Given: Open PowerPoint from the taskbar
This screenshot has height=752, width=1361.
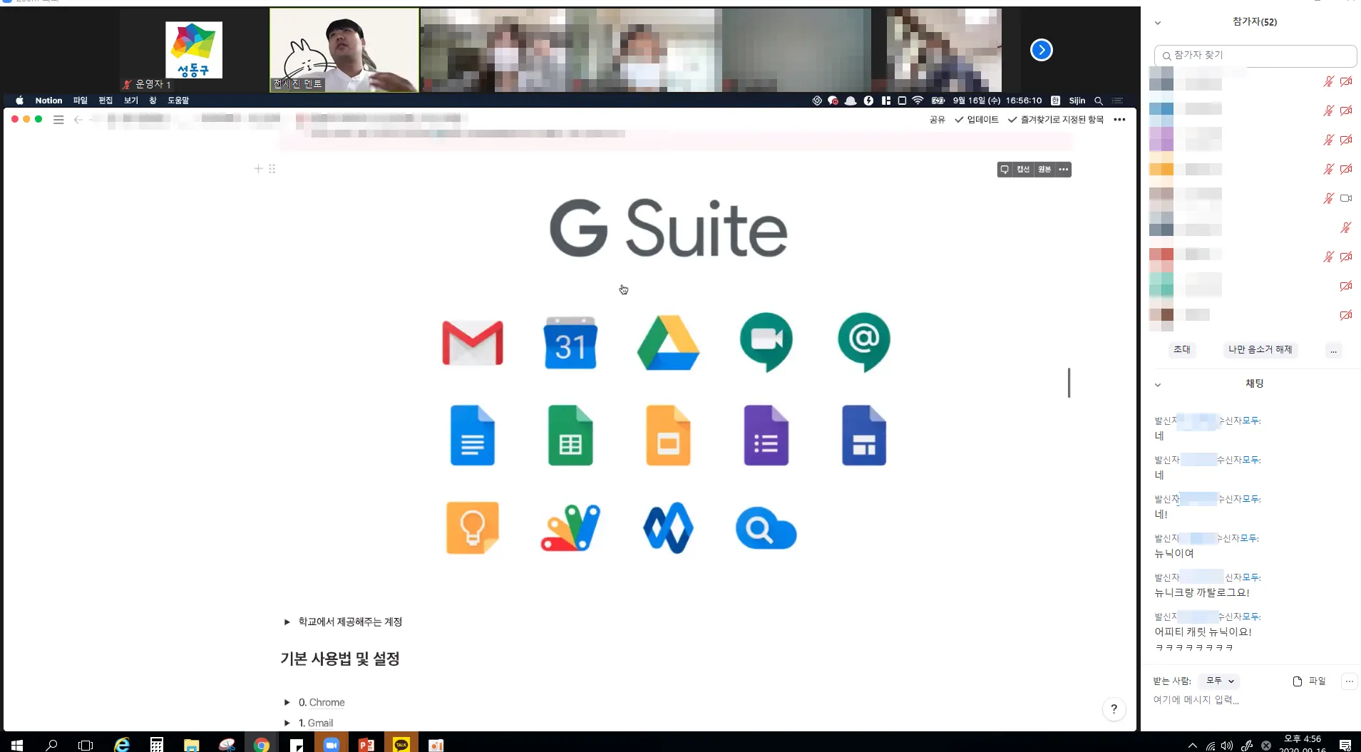Looking at the screenshot, I should click(x=366, y=744).
